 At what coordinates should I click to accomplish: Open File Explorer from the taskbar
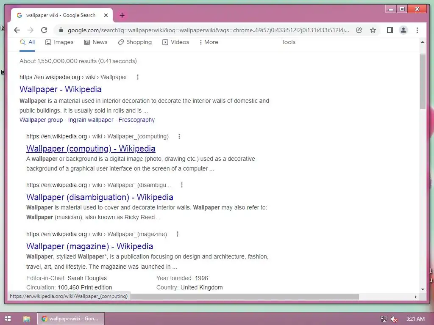point(27,319)
